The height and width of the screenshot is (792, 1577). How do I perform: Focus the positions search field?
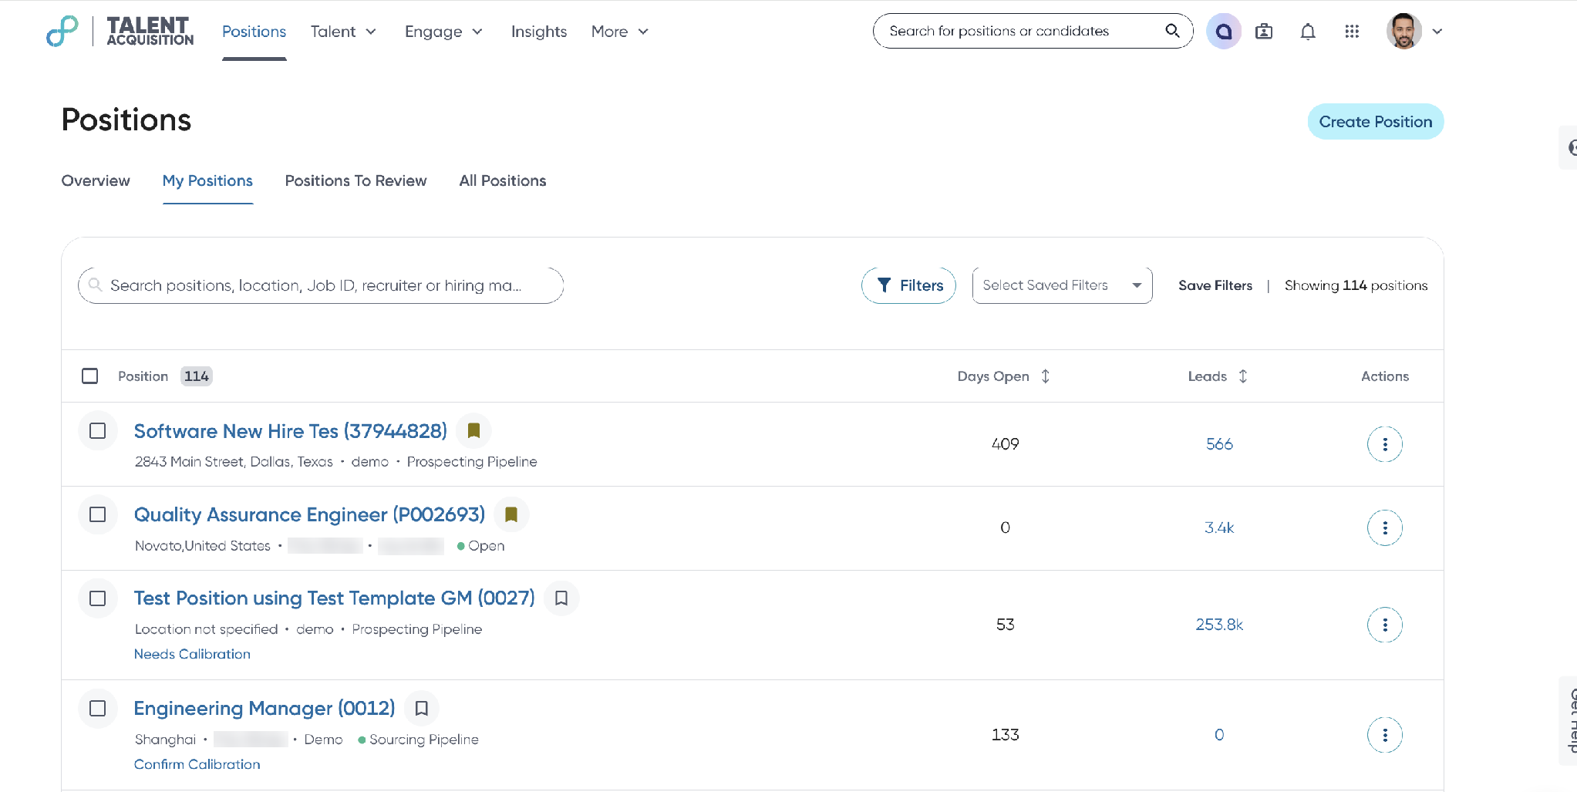point(321,285)
